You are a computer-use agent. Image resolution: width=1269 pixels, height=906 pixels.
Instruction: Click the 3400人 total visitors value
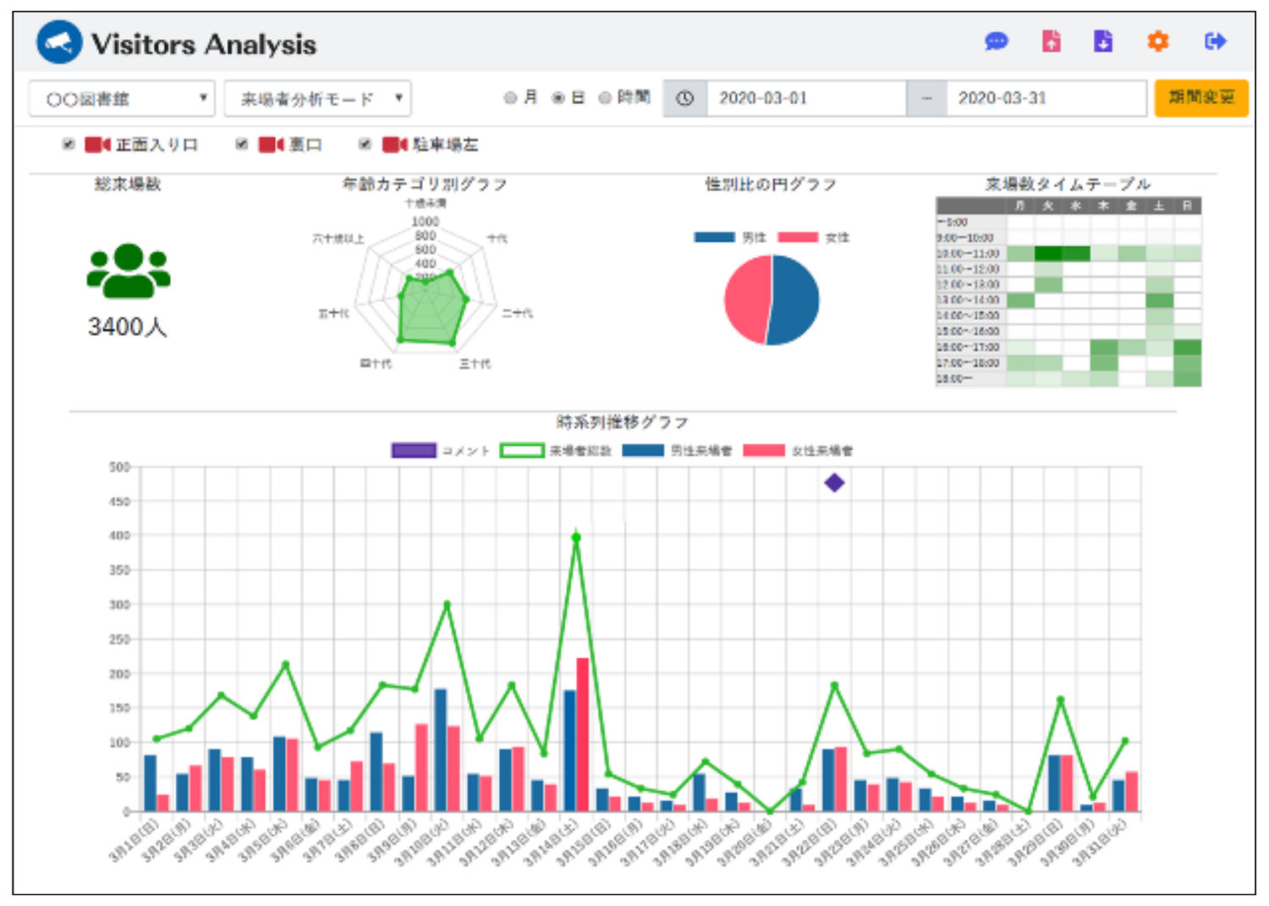pos(128,327)
